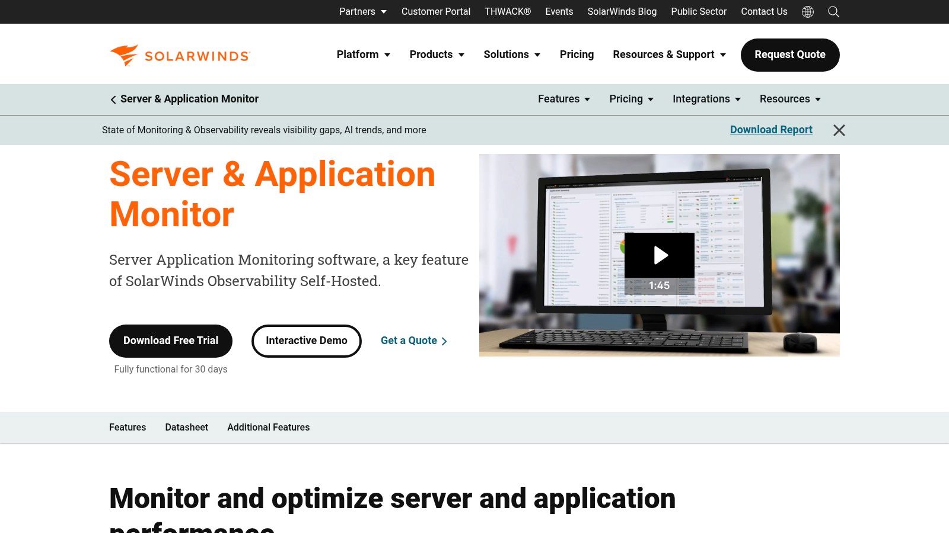Expand the Products menu

[x=437, y=54]
